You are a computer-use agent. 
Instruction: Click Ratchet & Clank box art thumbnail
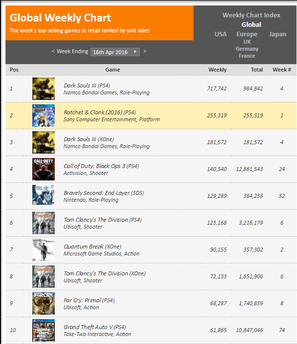click(x=43, y=116)
